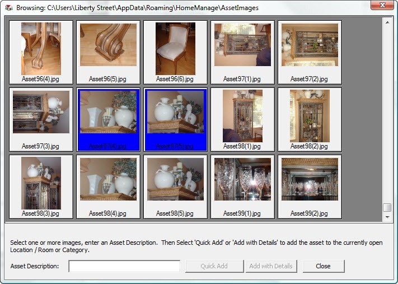The width and height of the screenshot is (398, 284).
Task: Choose the Asset97(3).jpg image
Action: point(41,120)
